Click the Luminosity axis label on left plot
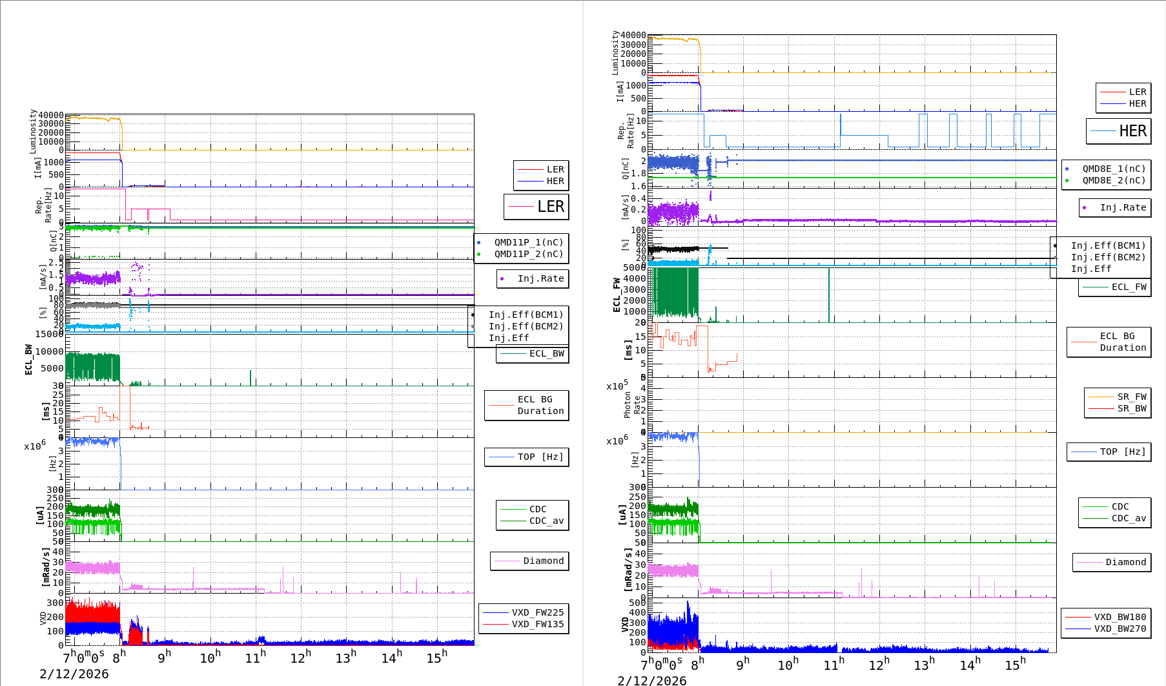The height and width of the screenshot is (686, 1166). (33, 131)
